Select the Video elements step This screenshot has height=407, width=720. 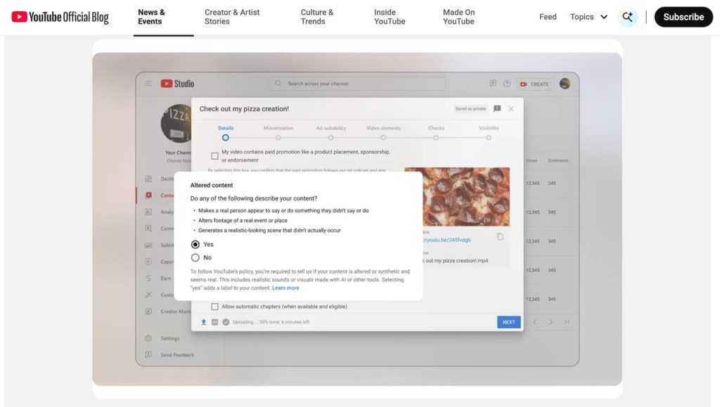click(x=383, y=133)
